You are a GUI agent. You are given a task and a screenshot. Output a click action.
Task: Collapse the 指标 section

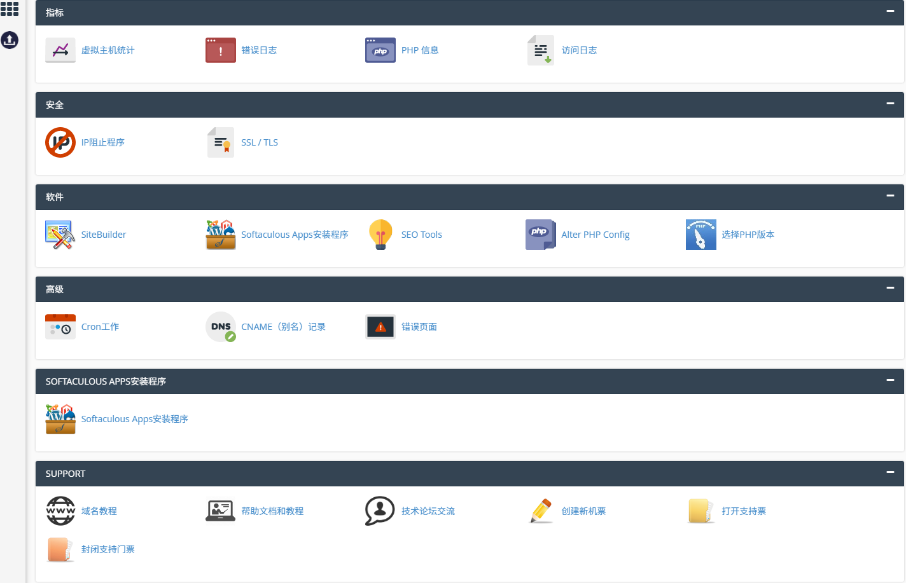coord(890,11)
